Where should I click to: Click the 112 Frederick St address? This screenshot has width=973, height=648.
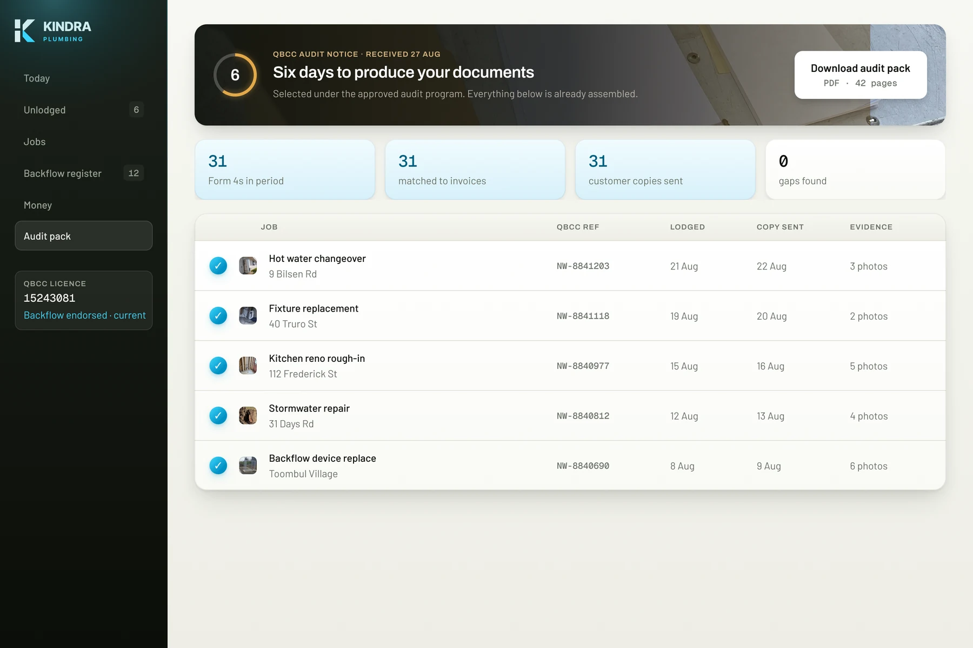pyautogui.click(x=303, y=374)
